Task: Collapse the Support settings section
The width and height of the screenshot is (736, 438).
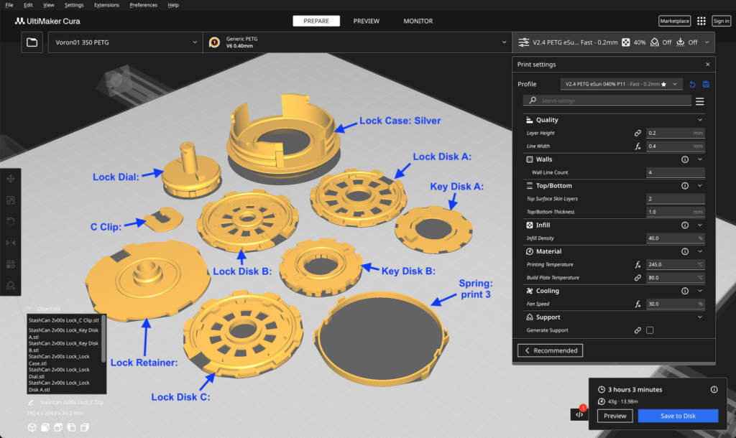Action: tap(700, 317)
